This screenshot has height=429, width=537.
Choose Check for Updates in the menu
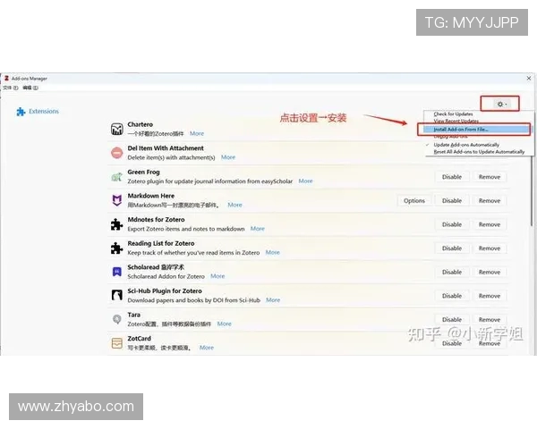[453, 114]
